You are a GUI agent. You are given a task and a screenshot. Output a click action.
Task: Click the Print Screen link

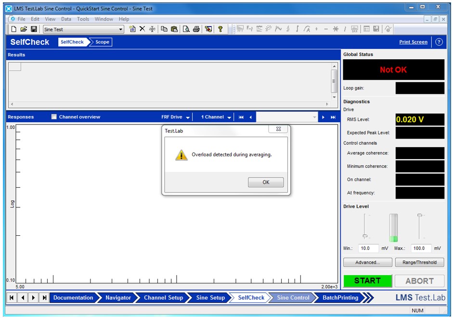(x=413, y=42)
